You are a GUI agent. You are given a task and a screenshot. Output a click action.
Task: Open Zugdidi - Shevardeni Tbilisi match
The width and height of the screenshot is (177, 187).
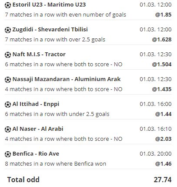(x=50, y=30)
